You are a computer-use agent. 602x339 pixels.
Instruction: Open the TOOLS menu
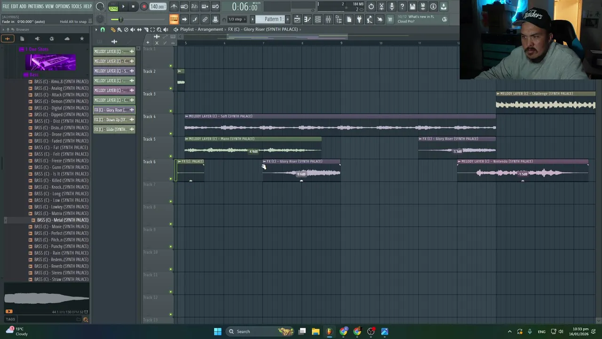[76, 6]
